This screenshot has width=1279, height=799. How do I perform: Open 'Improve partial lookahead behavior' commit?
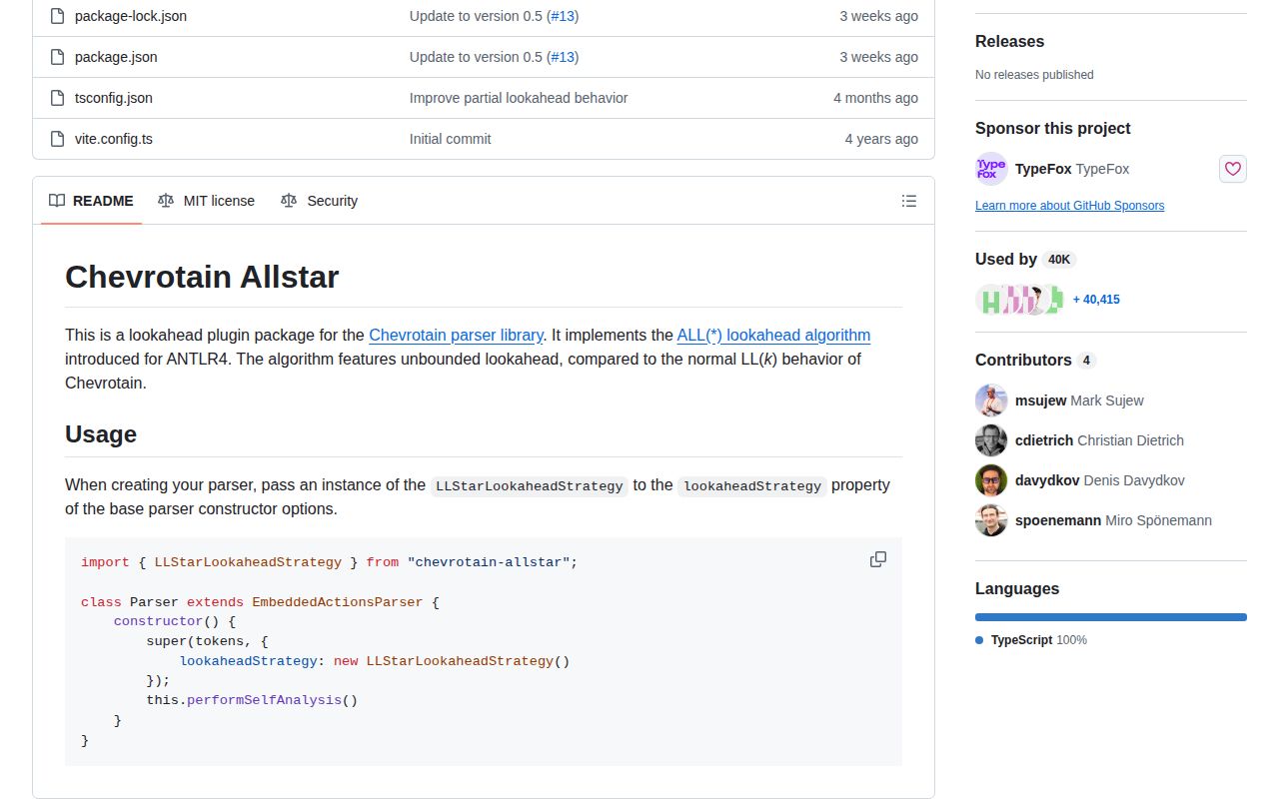[519, 98]
